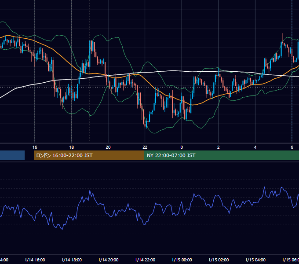Click the NY 22:00-07:00 JST session bar
The width and height of the screenshot is (299, 264).
(x=221, y=155)
